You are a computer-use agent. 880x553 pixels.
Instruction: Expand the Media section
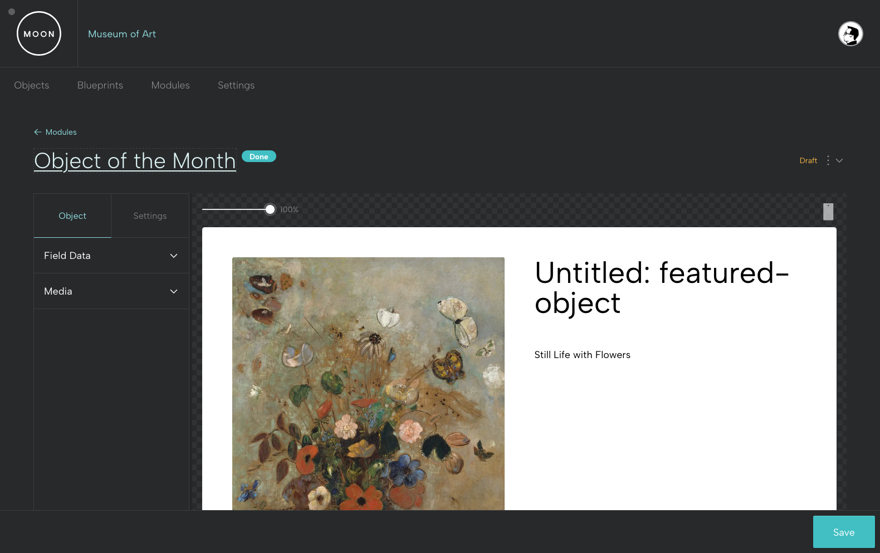point(111,291)
